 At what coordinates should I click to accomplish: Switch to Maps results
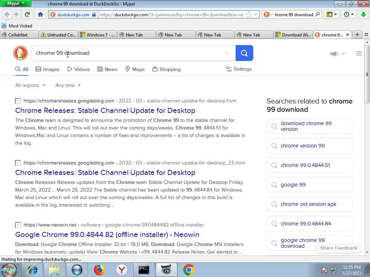point(135,69)
